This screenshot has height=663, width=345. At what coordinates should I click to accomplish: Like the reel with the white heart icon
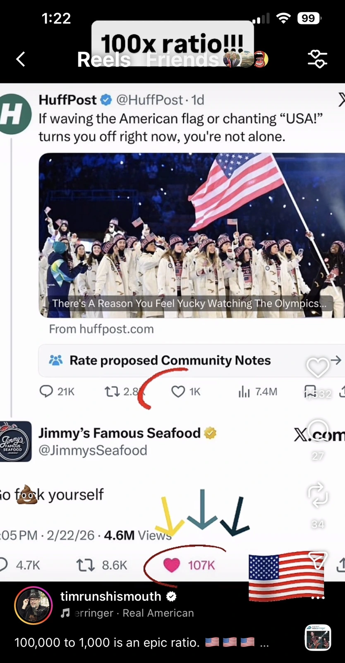pos(317,368)
